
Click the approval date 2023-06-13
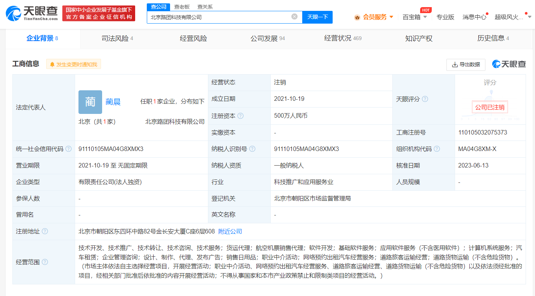click(473, 165)
